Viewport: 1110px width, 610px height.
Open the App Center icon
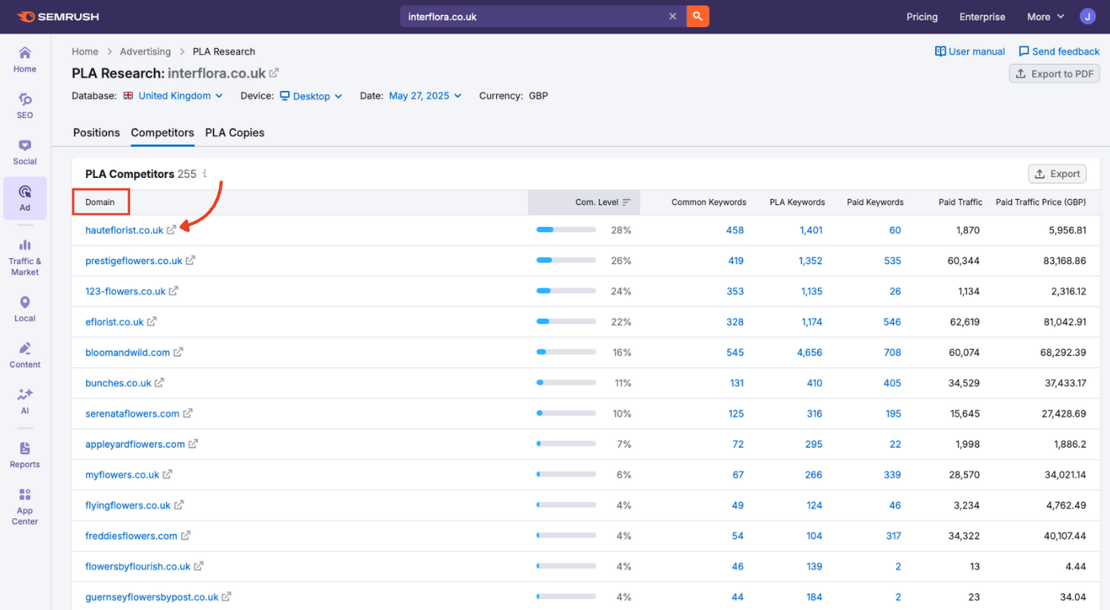25,506
